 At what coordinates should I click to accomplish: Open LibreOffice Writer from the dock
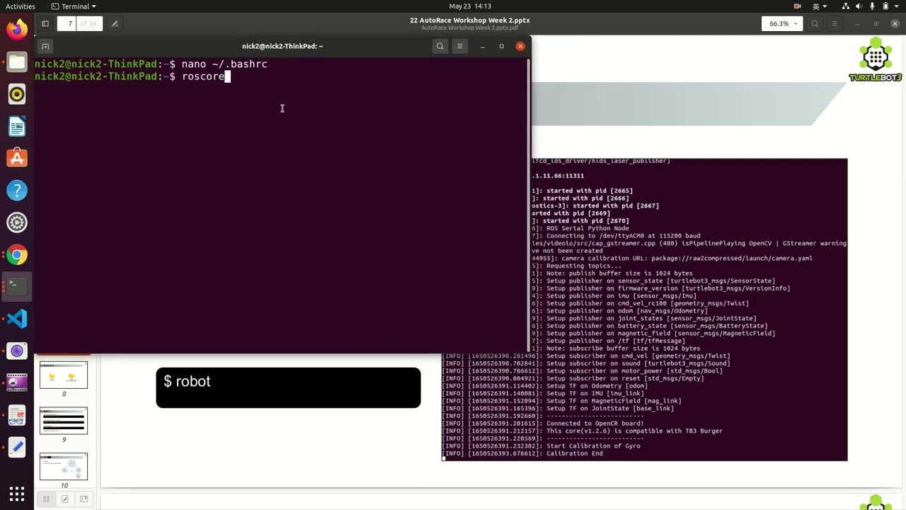tap(17, 127)
